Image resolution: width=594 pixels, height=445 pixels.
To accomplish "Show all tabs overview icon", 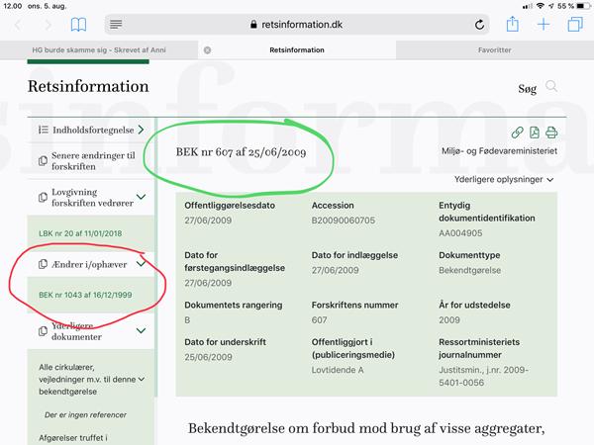I will point(574,24).
